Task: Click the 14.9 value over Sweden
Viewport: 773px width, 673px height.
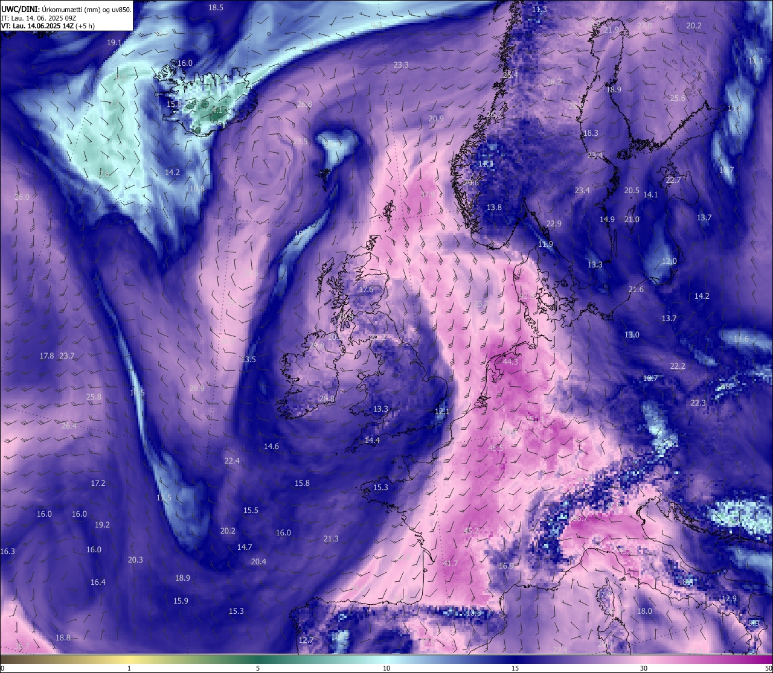Action: click(607, 219)
